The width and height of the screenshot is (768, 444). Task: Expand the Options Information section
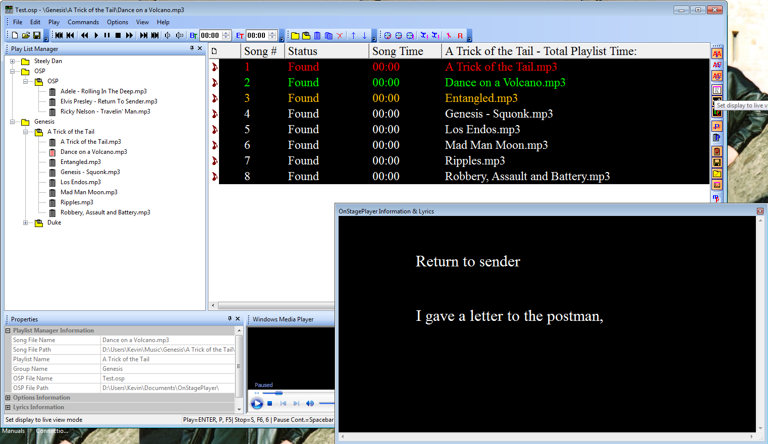click(x=8, y=398)
